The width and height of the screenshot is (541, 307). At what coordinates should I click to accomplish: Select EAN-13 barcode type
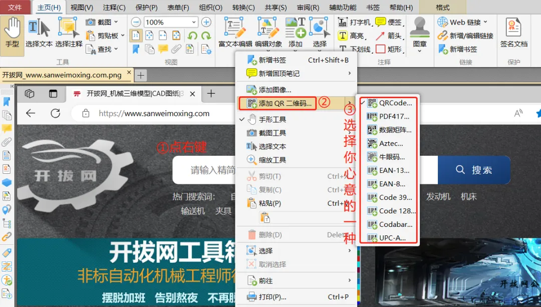point(389,170)
